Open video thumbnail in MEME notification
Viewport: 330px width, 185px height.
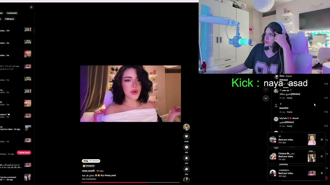(x=312, y=173)
